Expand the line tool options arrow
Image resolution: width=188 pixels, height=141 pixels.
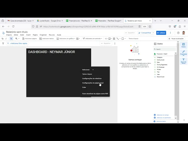click(120, 38)
